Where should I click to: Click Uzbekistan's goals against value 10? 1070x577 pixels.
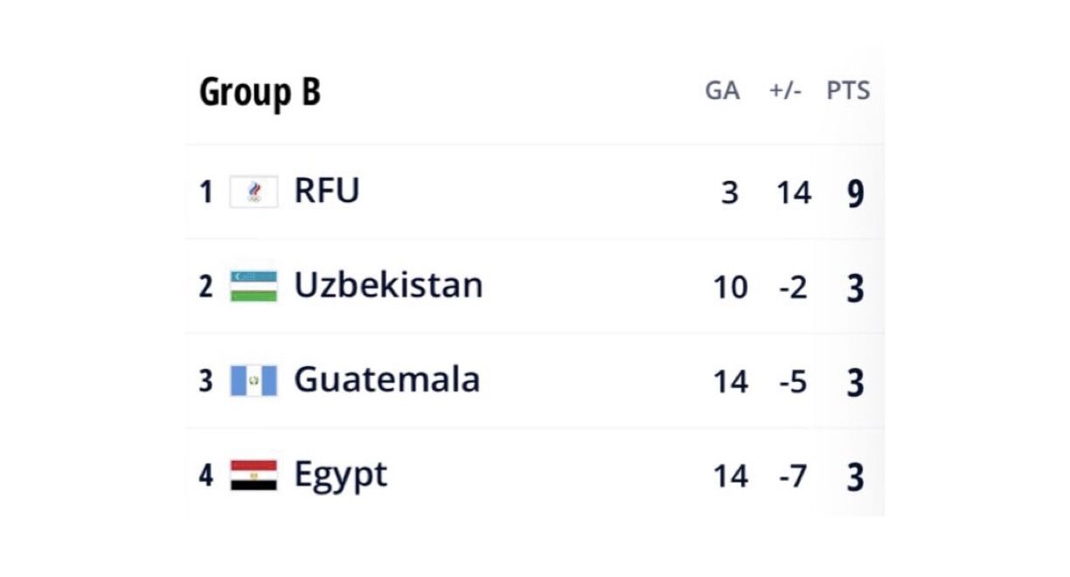pyautogui.click(x=730, y=288)
